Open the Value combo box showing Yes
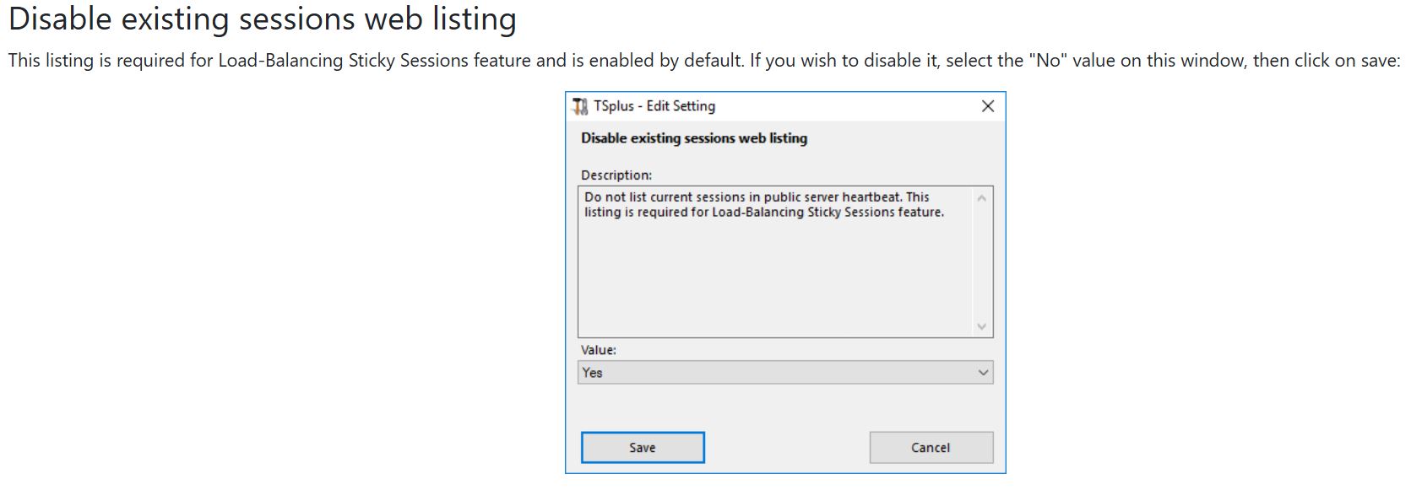Viewport: 1411px width, 490px height. (777, 373)
